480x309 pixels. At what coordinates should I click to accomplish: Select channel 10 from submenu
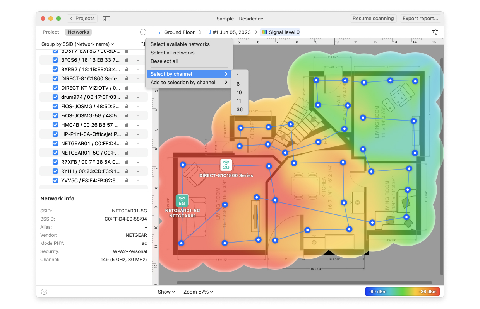pos(239,93)
